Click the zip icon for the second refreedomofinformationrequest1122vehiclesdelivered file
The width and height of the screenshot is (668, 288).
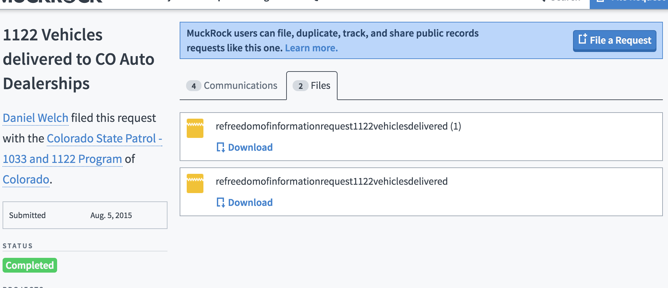coord(195,183)
